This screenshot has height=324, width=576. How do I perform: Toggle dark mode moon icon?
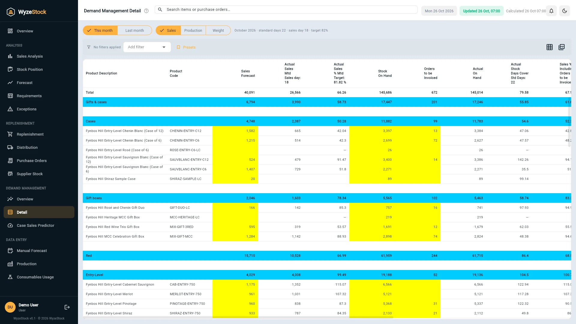coord(565,11)
